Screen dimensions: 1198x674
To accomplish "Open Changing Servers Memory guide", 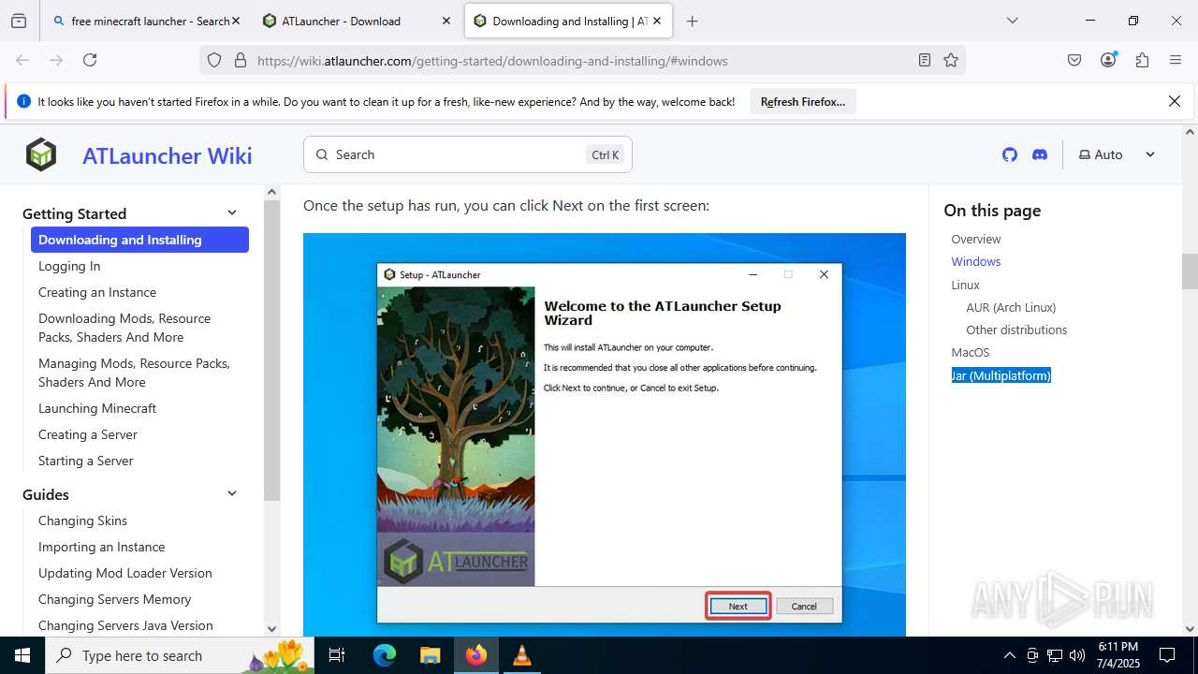I will (114, 599).
